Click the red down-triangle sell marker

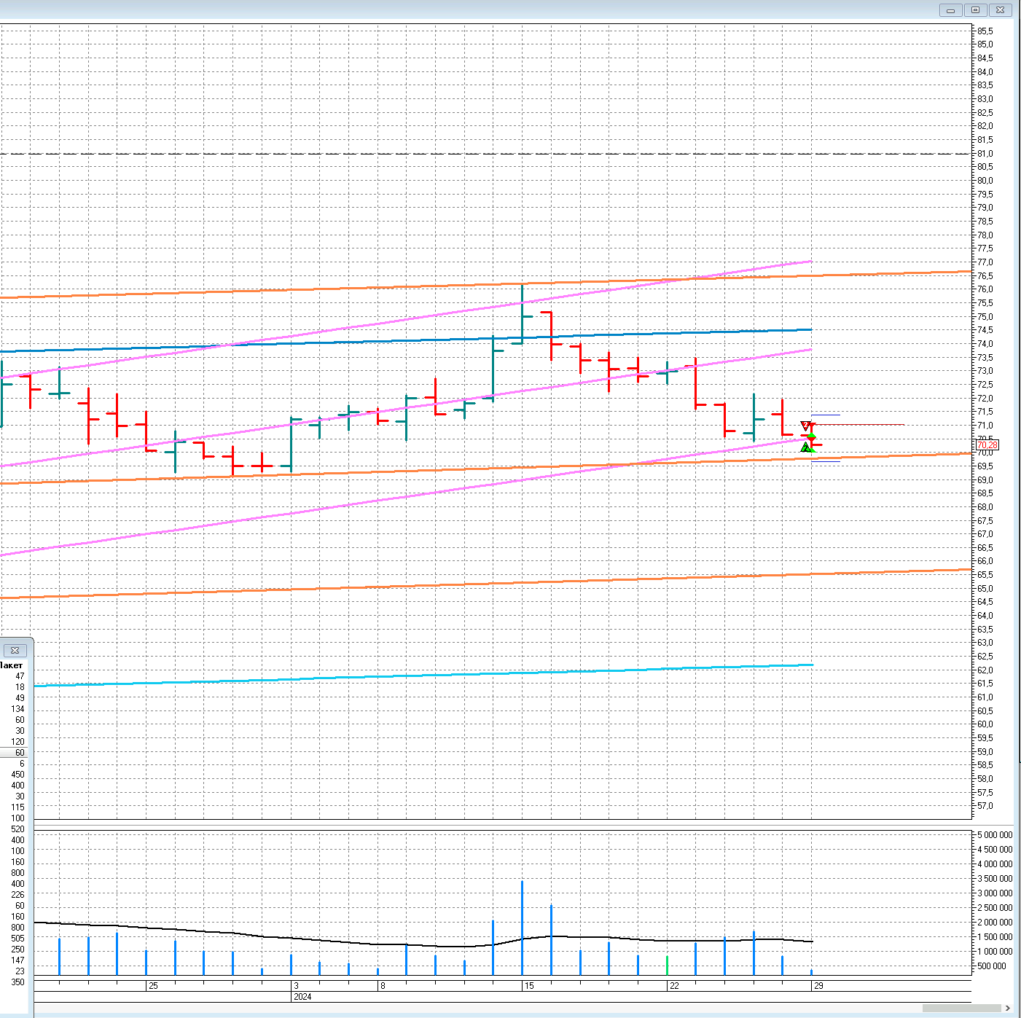pos(805,426)
